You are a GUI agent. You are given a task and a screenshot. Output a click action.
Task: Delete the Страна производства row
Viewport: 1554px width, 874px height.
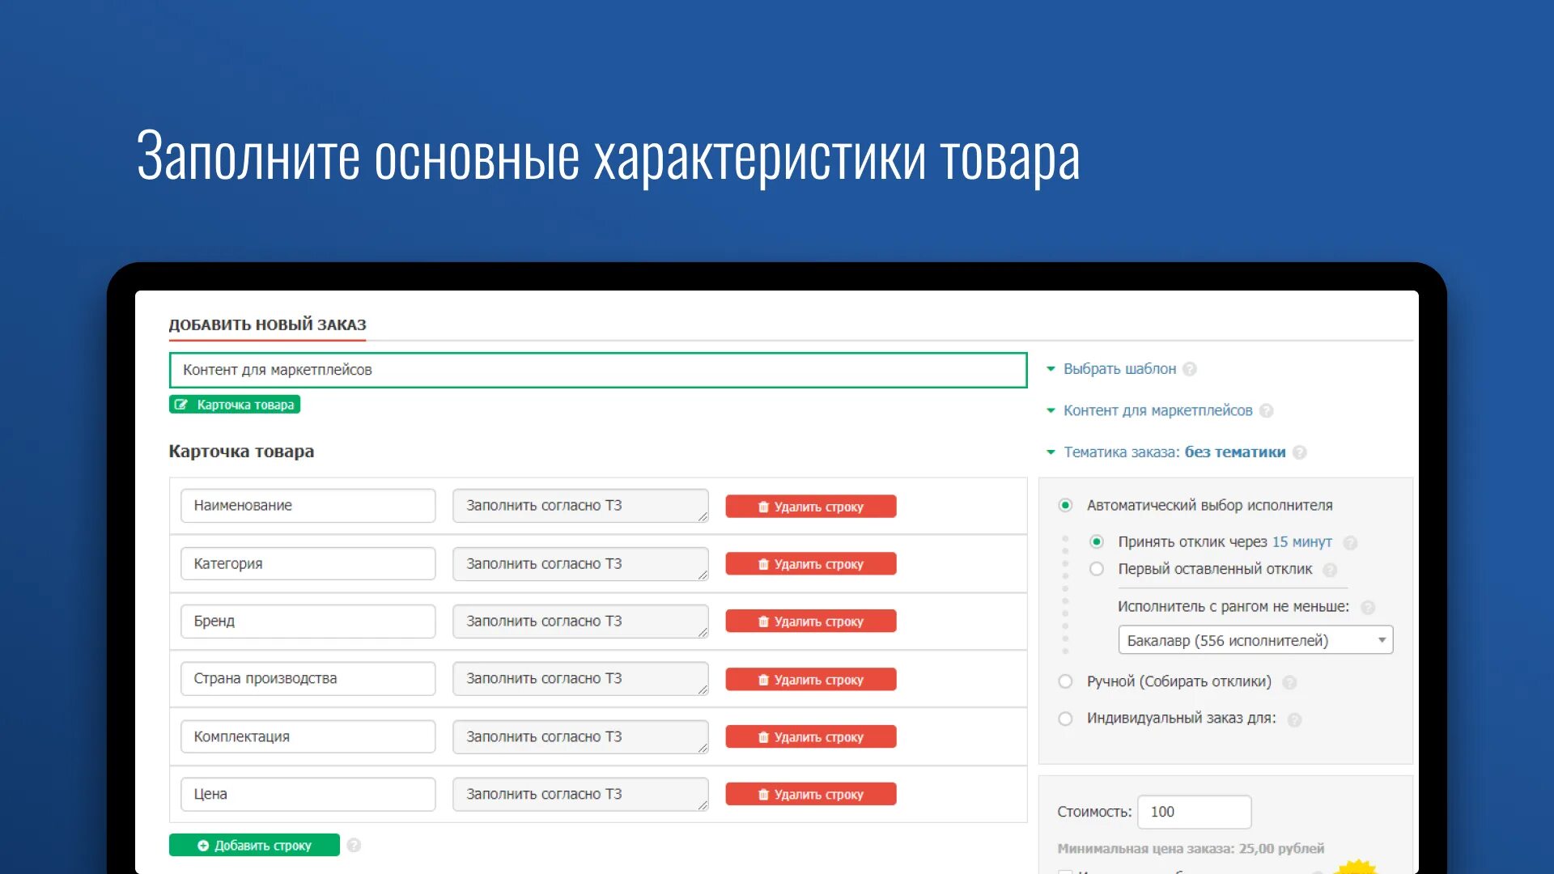tap(811, 680)
